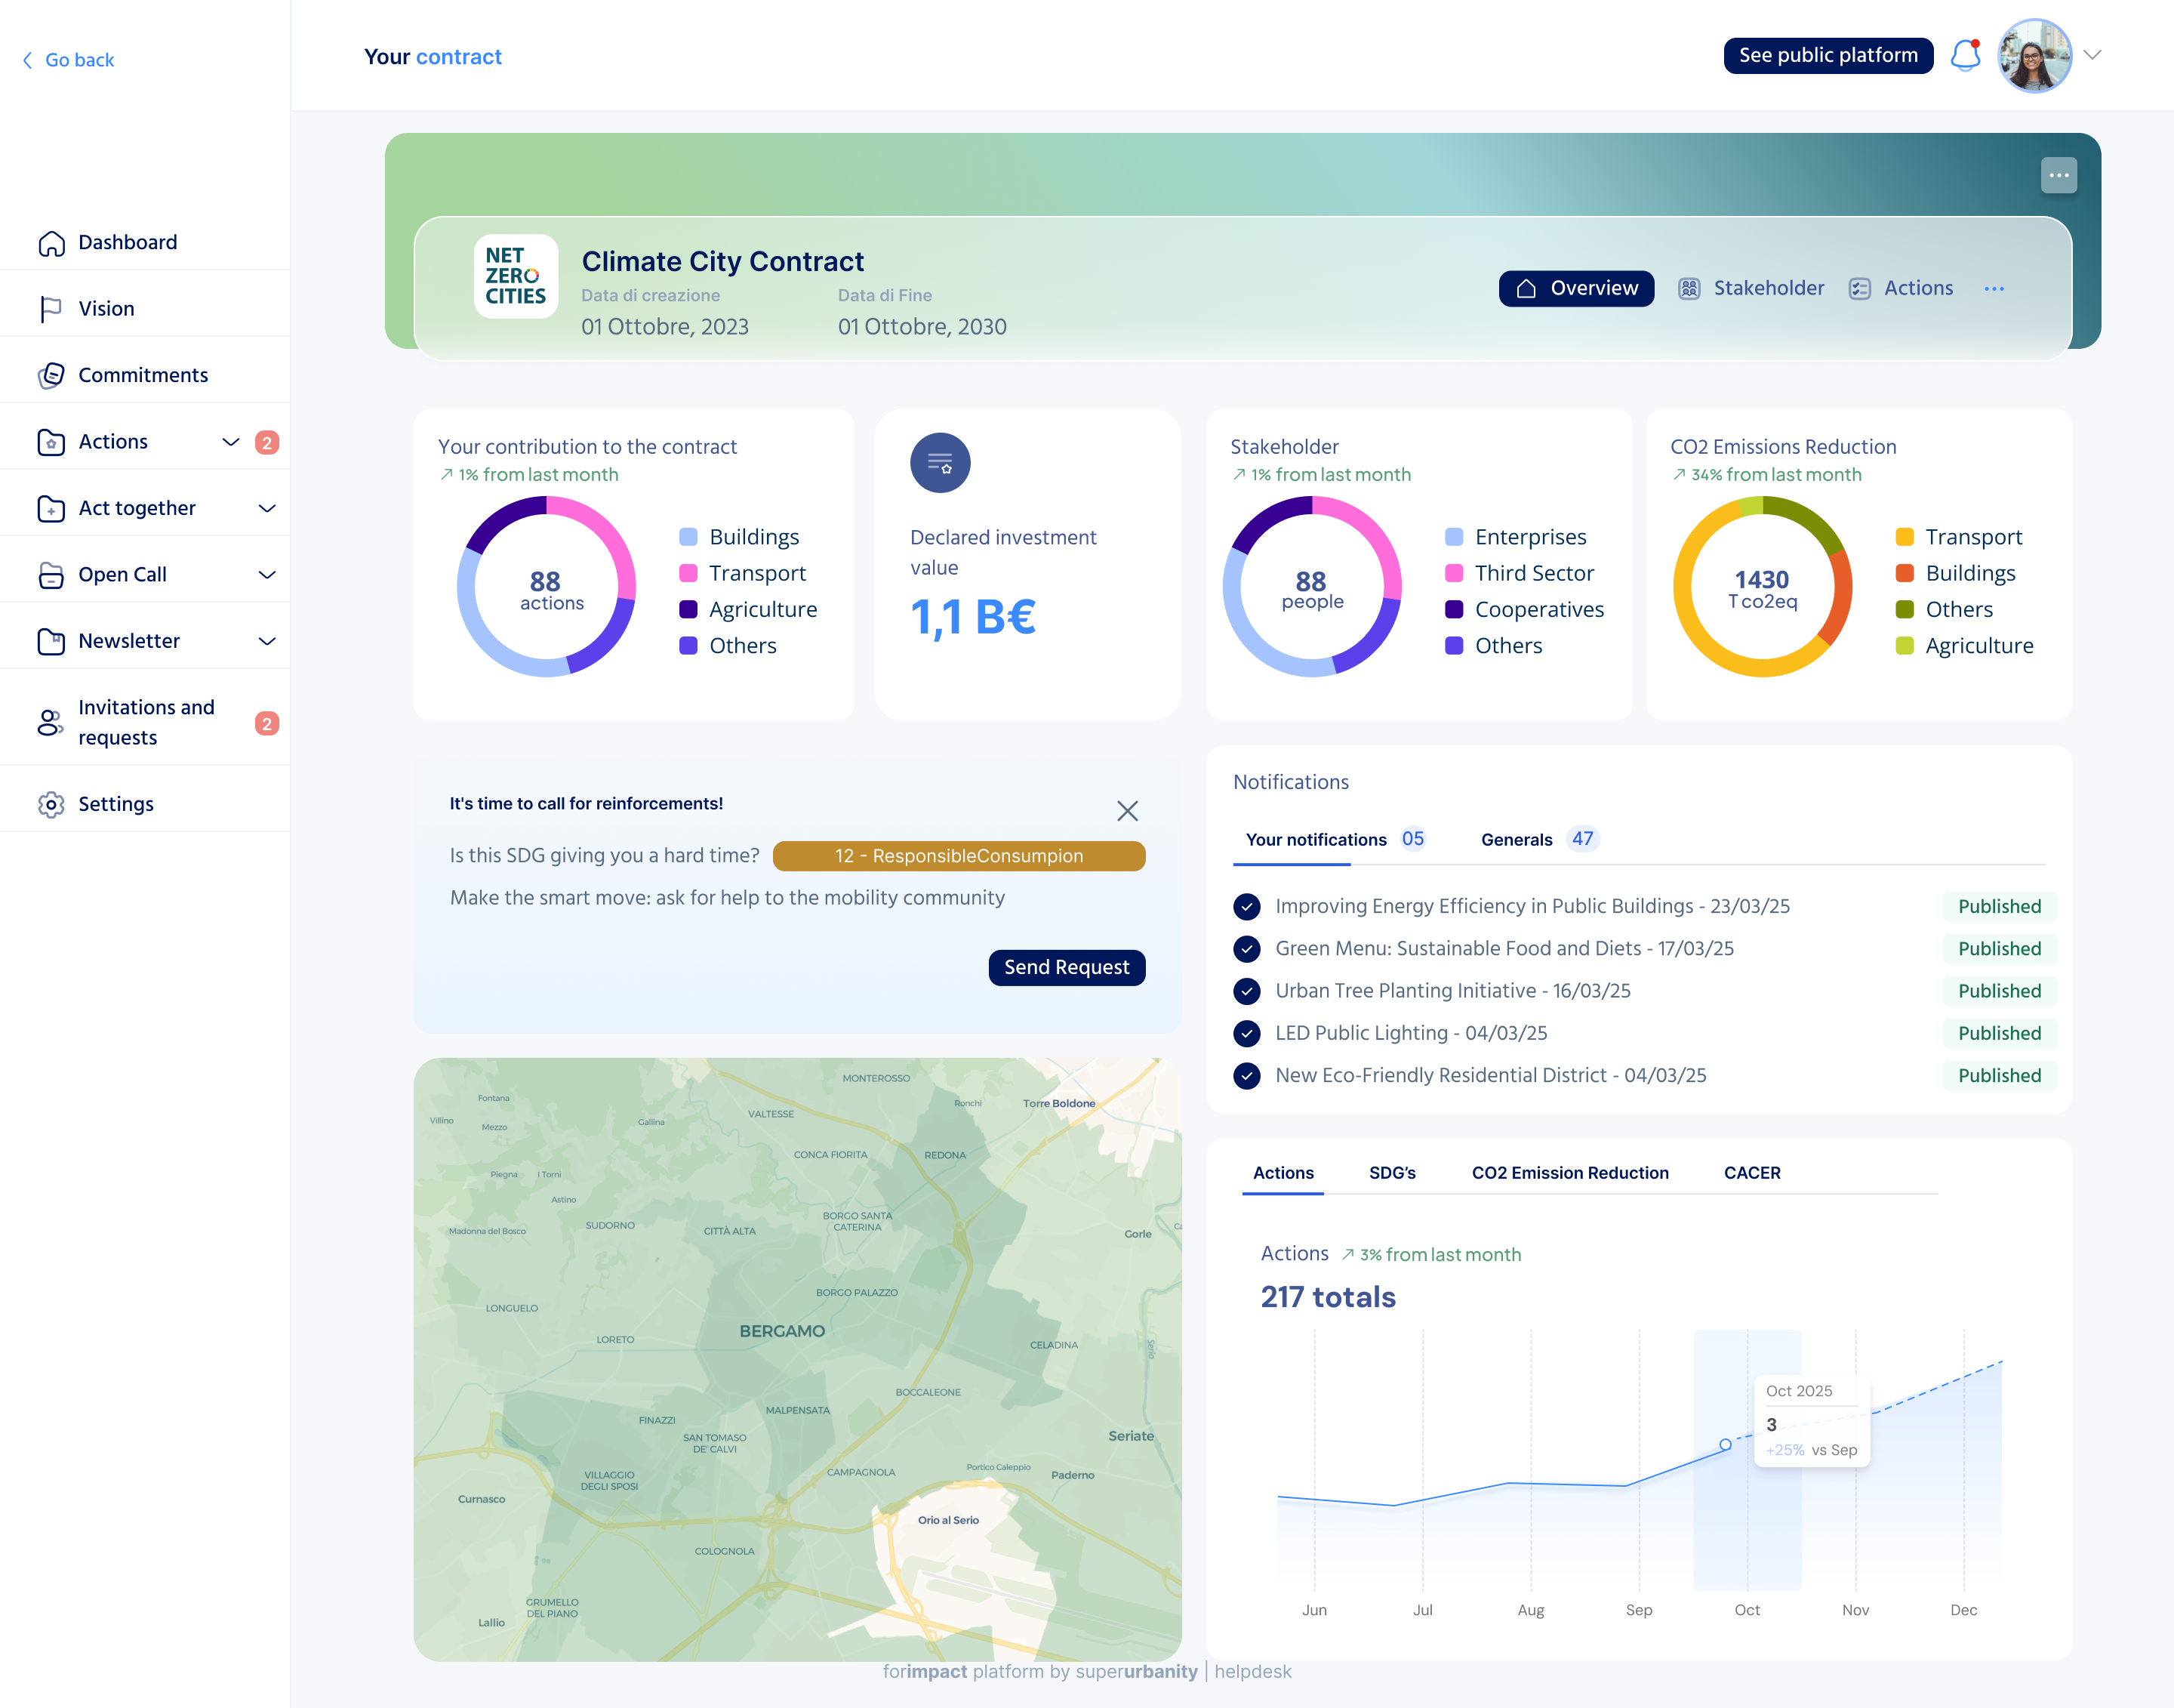The width and height of the screenshot is (2174, 1708).
Task: Open the Dashboard home icon
Action: click(51, 243)
